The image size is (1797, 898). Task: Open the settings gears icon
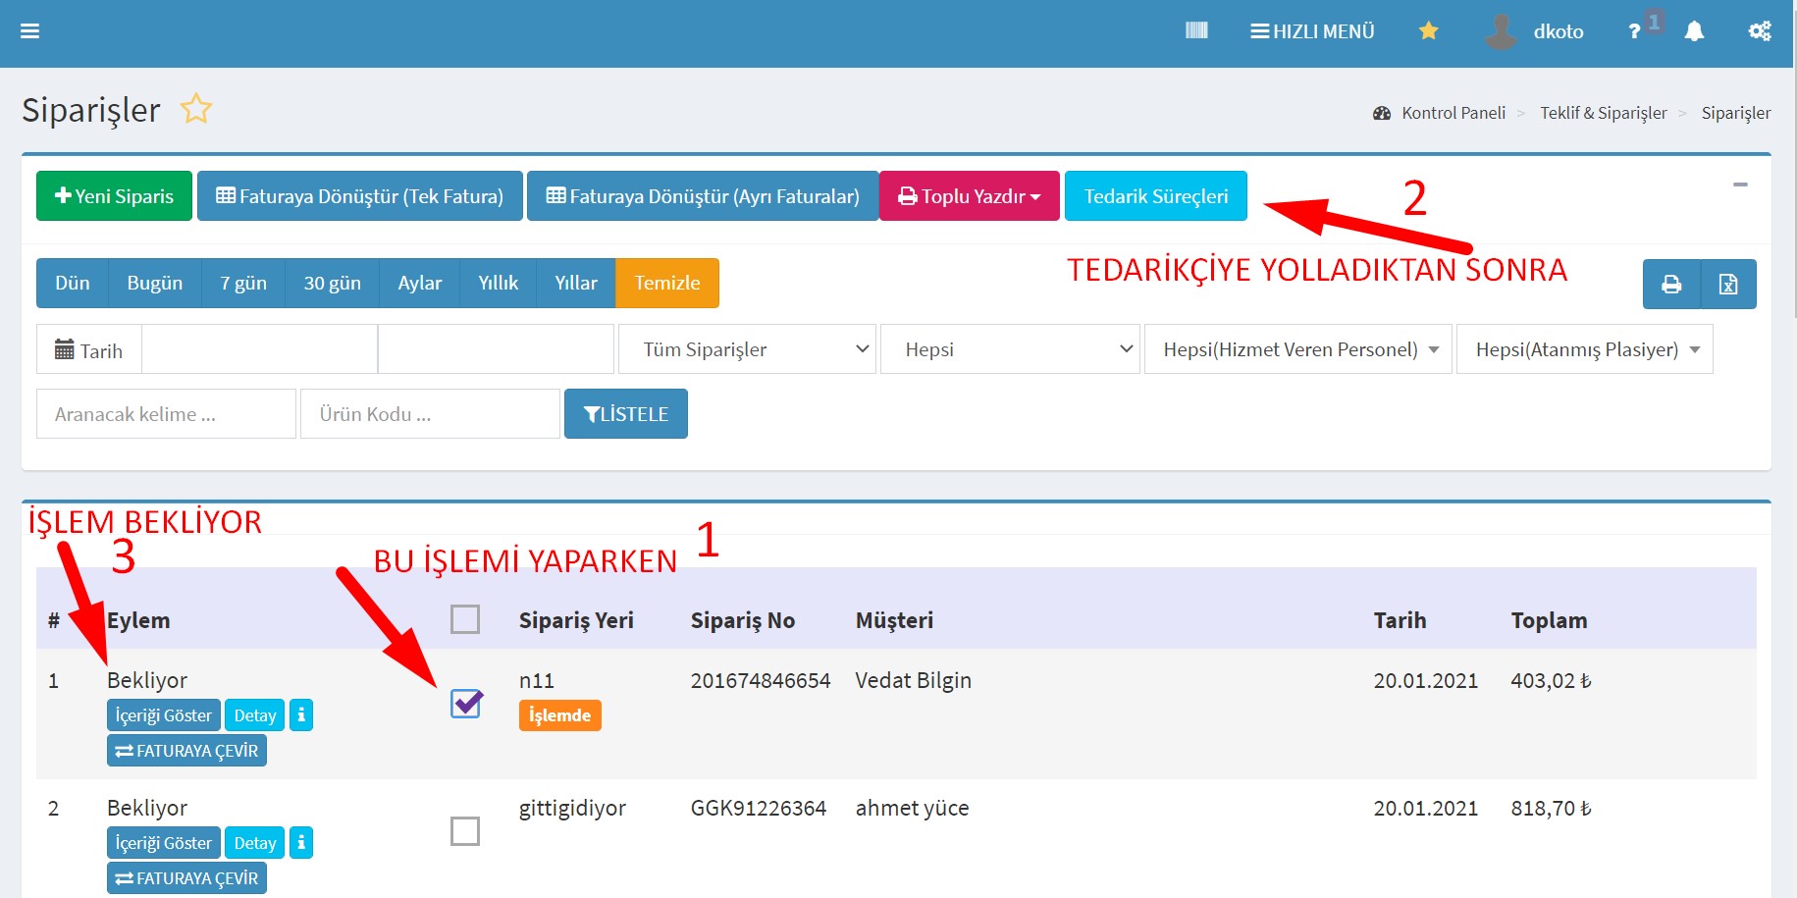click(1759, 31)
